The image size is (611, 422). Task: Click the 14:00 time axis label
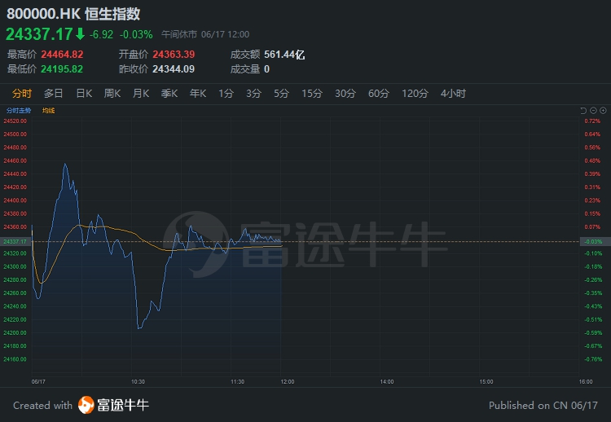387,382
